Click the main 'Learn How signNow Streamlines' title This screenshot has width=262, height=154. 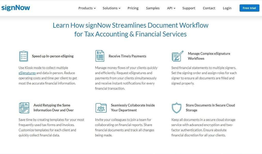point(131,30)
